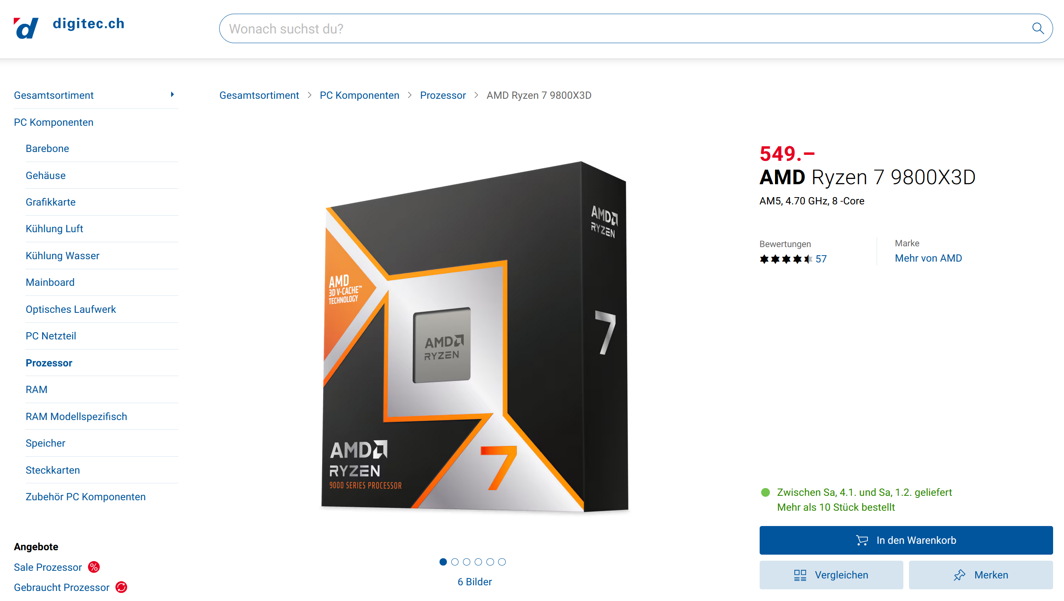The width and height of the screenshot is (1064, 601).
Task: Select the second image carousel dot
Action: point(455,562)
